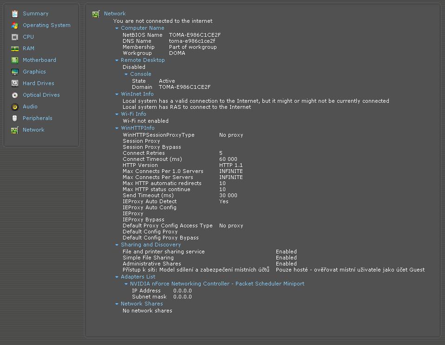Click the Wi-Fi Info heading

click(133, 114)
